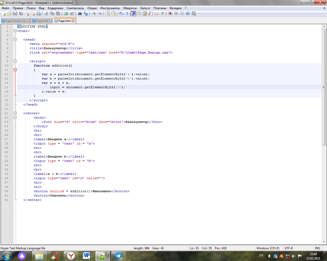The height and width of the screenshot is (261, 327).
Task: Stop macro recording with the square icon
Action: coord(176,14)
